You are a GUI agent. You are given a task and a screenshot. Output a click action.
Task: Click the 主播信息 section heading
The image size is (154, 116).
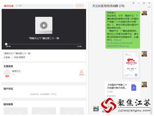[8, 66]
